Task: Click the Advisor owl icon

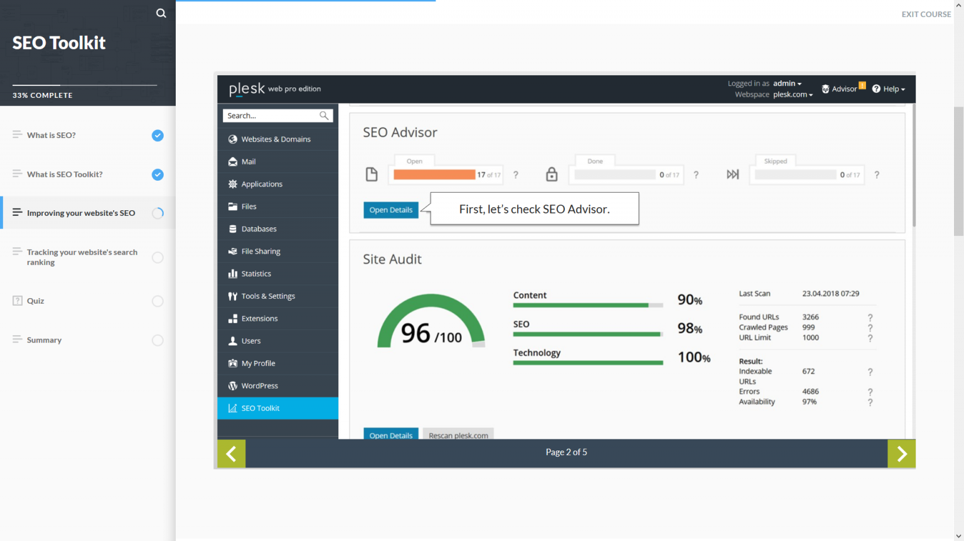Action: click(x=825, y=89)
